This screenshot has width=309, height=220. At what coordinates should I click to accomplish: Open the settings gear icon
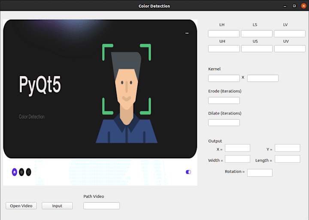21,172
